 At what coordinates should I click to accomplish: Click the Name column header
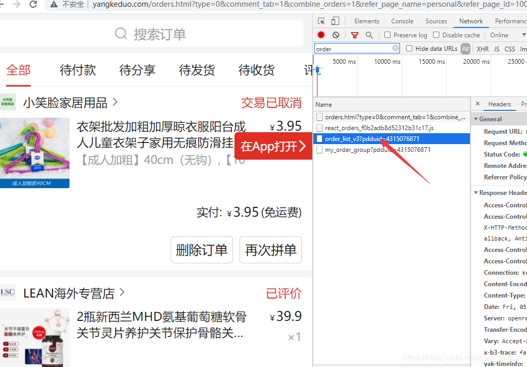[x=392, y=104]
